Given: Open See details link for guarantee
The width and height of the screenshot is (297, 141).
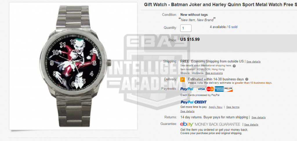Looking at the screenshot, I should [251, 125].
